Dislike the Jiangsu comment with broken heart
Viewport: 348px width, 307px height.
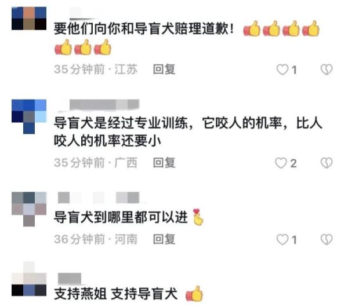point(327,70)
